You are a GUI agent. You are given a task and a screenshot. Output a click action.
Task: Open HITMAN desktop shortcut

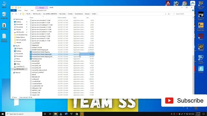coord(201,48)
